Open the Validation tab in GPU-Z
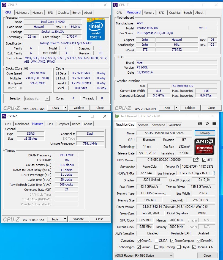The height and width of the screenshot is (260, 223). [x=175, y=125]
